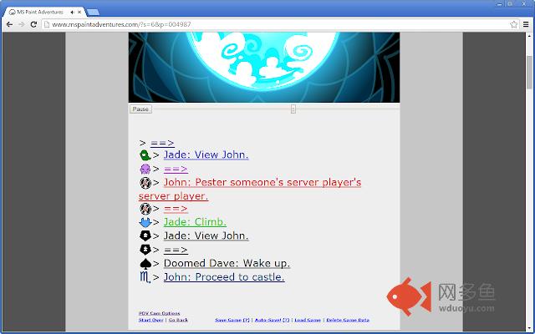Image resolution: width=535 pixels, height=334 pixels.
Task: Open the red ==> link
Action: point(176,209)
